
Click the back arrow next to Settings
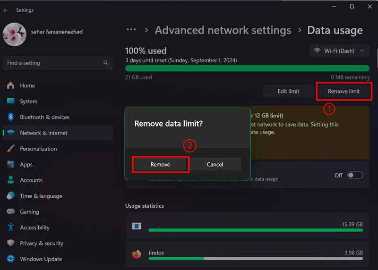(6, 10)
